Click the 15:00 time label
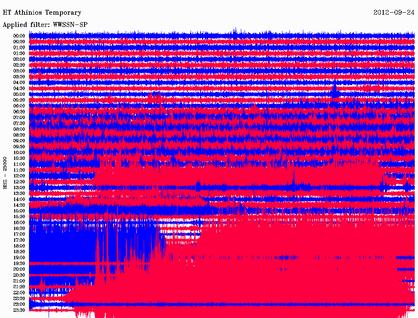Viewport: 418px width, 318px height. click(x=19, y=211)
